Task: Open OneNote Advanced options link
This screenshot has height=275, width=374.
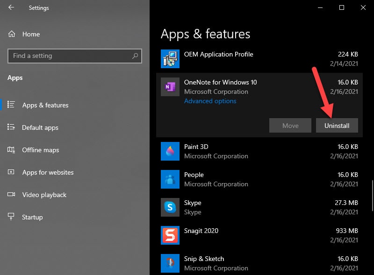Action: click(x=210, y=101)
